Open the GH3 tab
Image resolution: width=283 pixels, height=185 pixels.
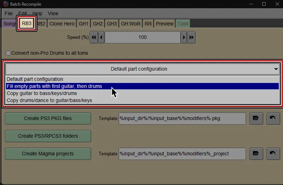112,24
